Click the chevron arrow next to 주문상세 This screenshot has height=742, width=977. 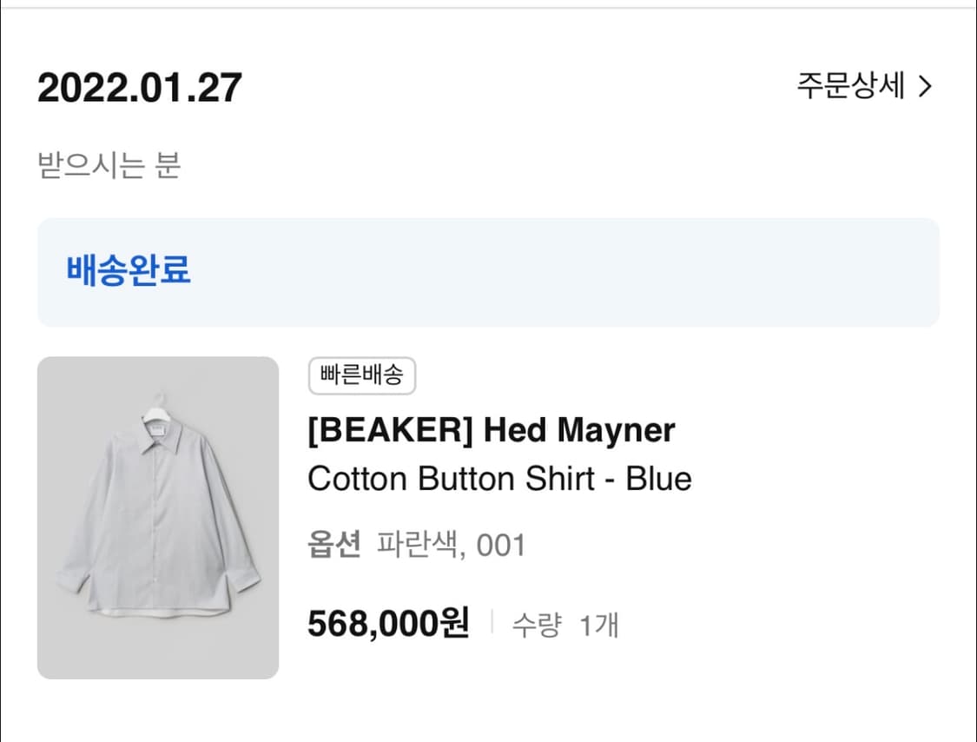(x=927, y=87)
